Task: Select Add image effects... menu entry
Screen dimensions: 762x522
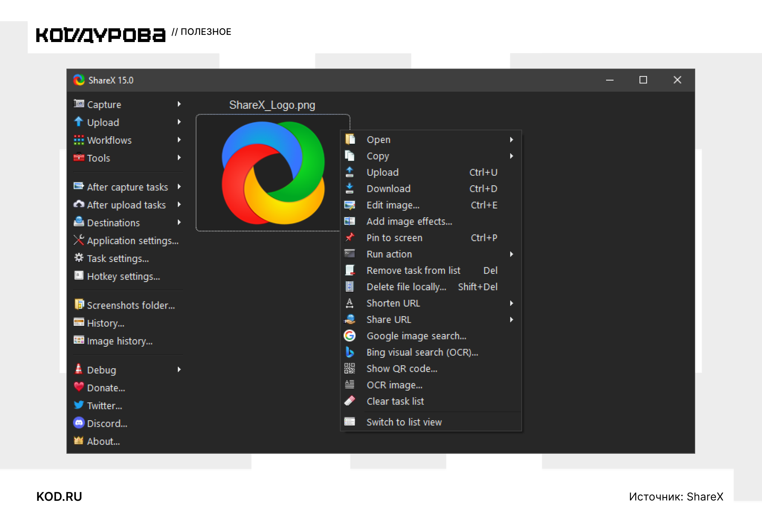Action: point(431,221)
